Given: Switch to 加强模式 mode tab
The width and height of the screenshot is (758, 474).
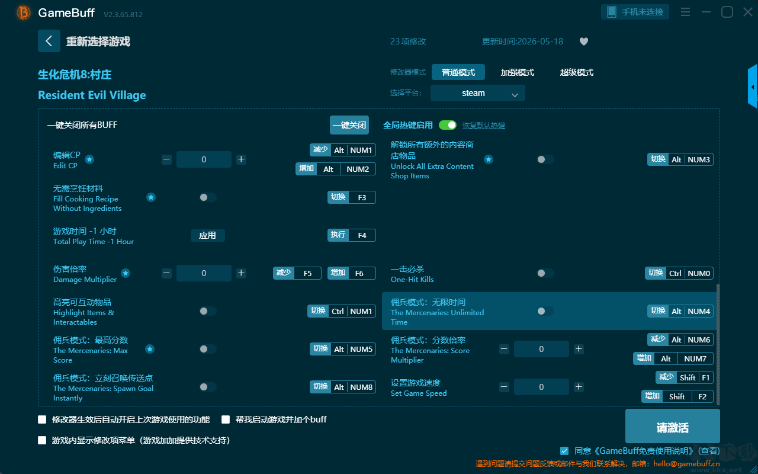Looking at the screenshot, I should (x=518, y=72).
